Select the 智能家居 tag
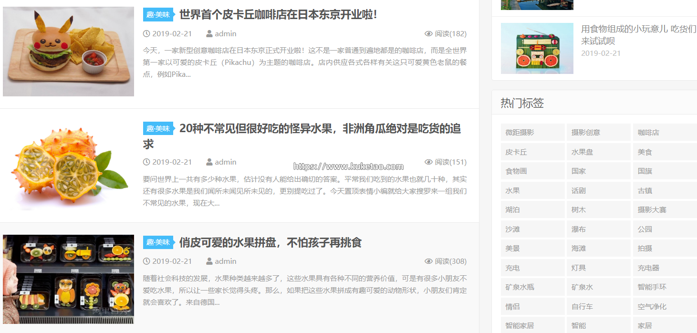The height and width of the screenshot is (333, 697). pyautogui.click(x=533, y=325)
